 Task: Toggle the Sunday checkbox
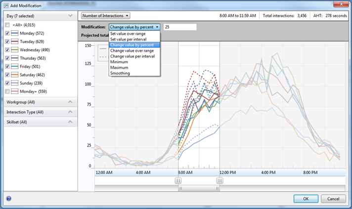coord(7,83)
